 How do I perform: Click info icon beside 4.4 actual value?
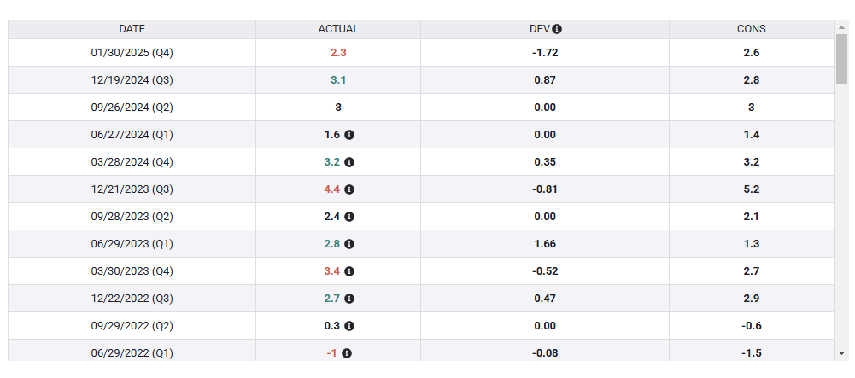[x=349, y=189]
